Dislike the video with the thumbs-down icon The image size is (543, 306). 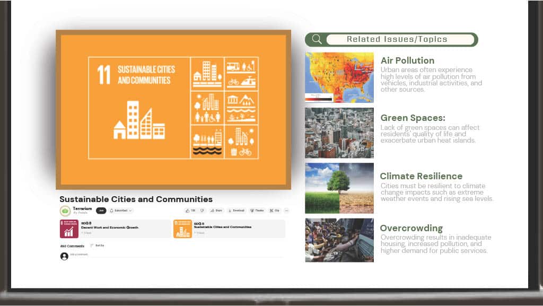202,211
